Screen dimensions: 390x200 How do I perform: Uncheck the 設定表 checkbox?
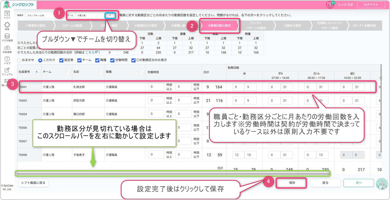click(x=61, y=60)
